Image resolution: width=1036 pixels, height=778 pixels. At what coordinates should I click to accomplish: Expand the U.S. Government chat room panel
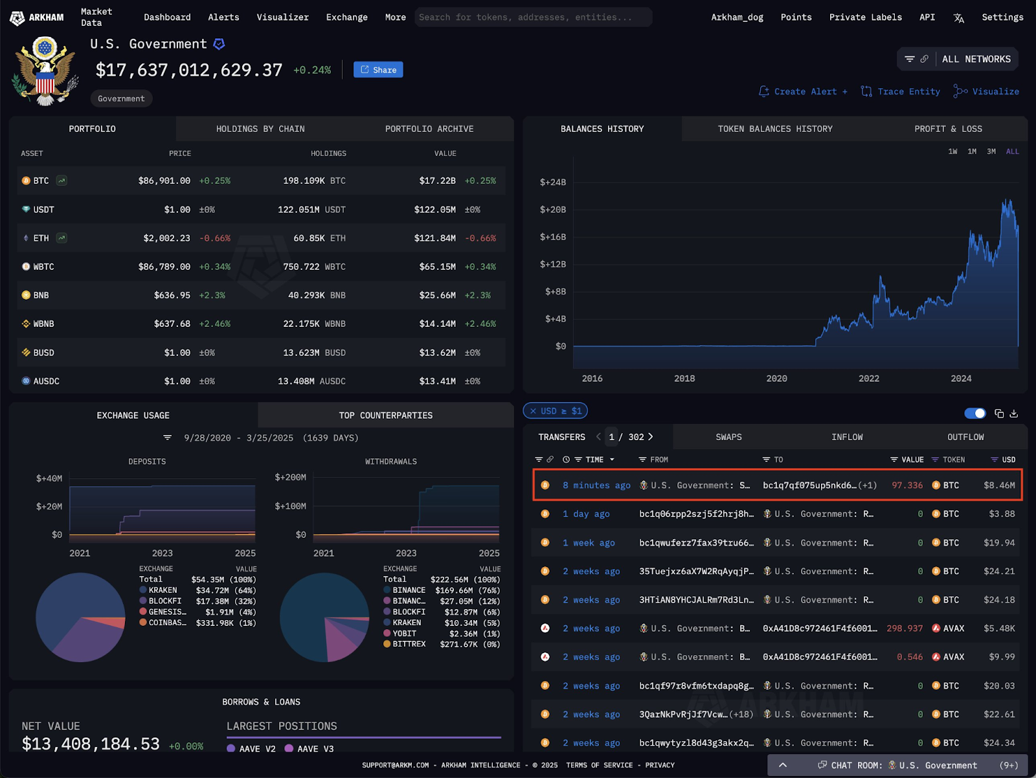click(x=782, y=765)
